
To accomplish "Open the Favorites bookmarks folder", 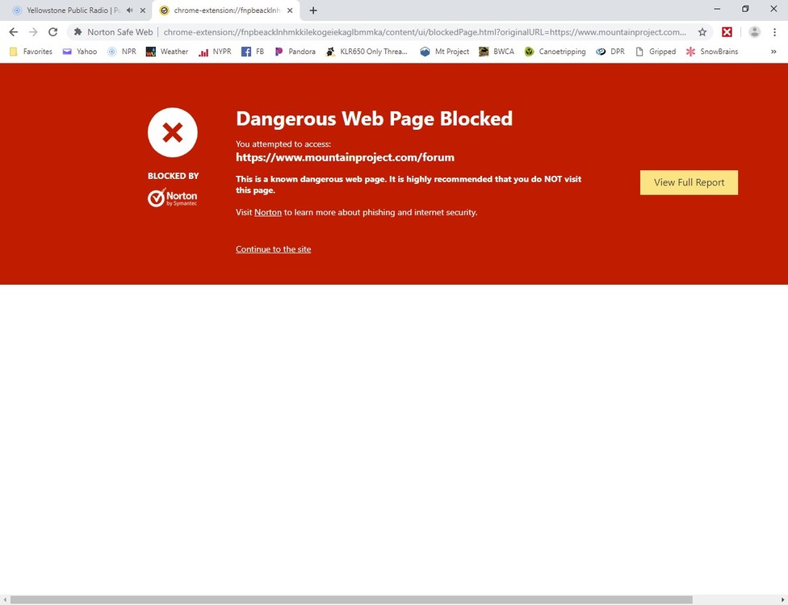I will coord(31,51).
